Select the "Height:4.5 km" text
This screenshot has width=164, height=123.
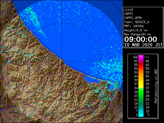point(136,30)
